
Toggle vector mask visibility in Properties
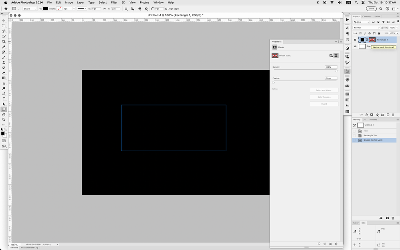pos(330,244)
